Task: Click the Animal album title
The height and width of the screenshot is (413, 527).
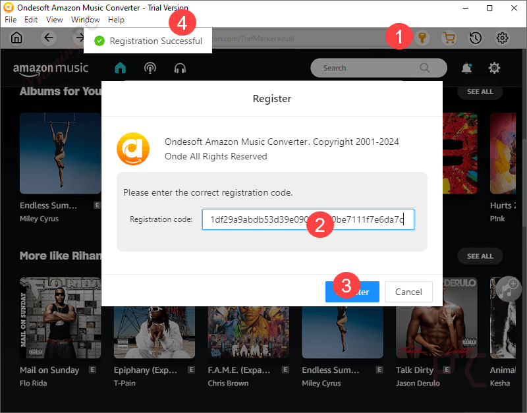Action: [x=503, y=370]
